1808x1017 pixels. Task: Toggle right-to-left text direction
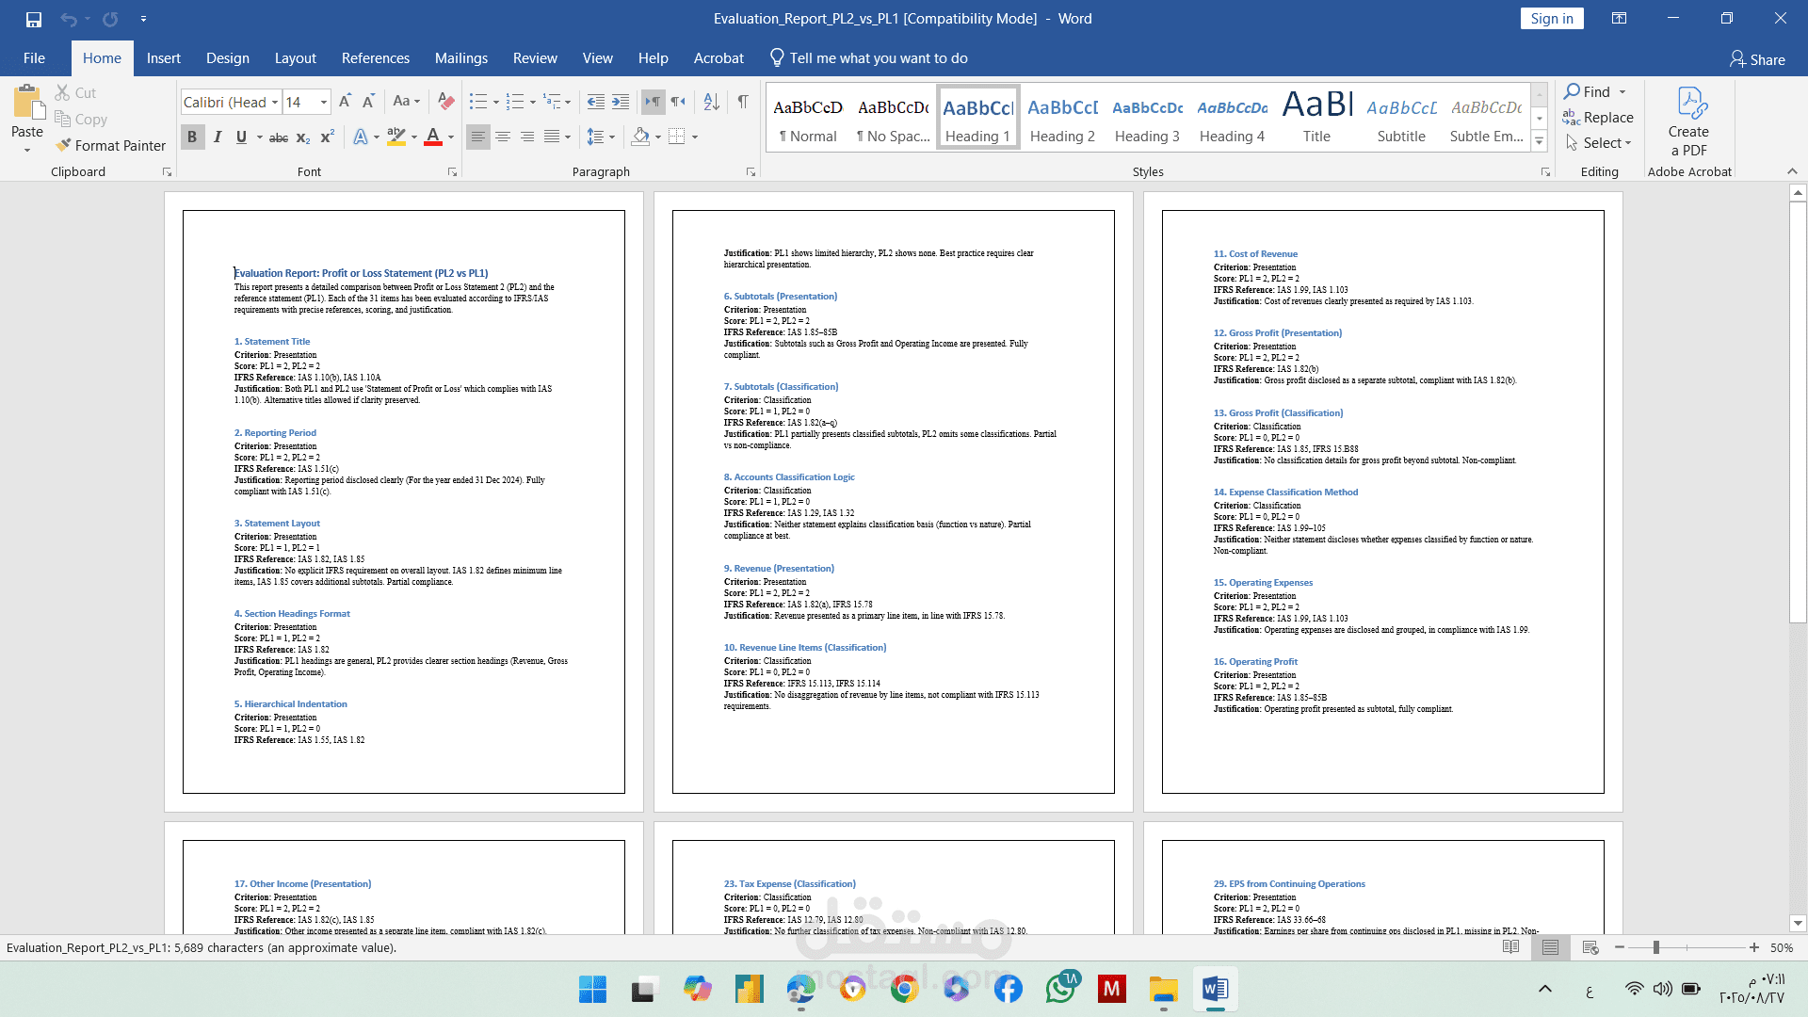point(678,102)
